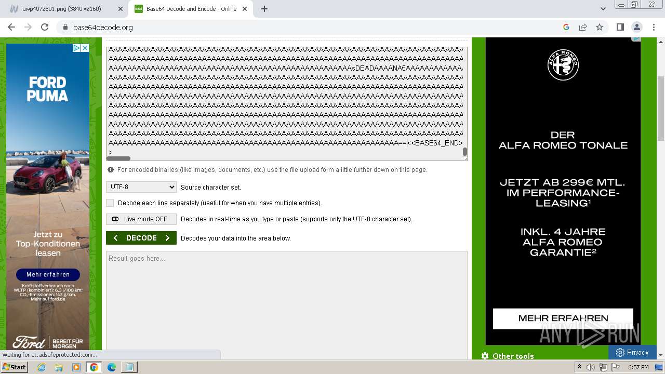Expand the tab search chevron
The height and width of the screenshot is (374, 665).
tap(603, 9)
